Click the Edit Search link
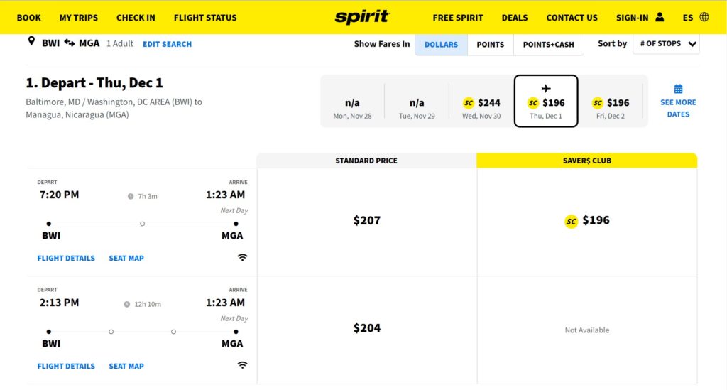The image size is (727, 390). (167, 44)
